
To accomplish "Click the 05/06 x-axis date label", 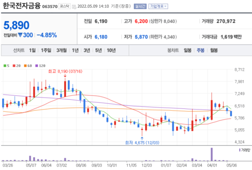I will (232, 165).
